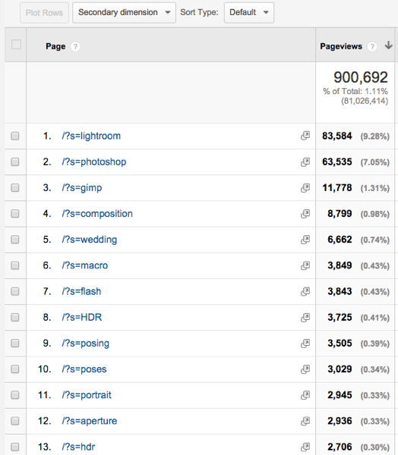Open /?s=aperture page in new window icon
398x455 pixels.
[x=305, y=421]
